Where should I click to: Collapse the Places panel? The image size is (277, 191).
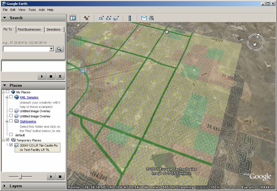tap(5, 85)
